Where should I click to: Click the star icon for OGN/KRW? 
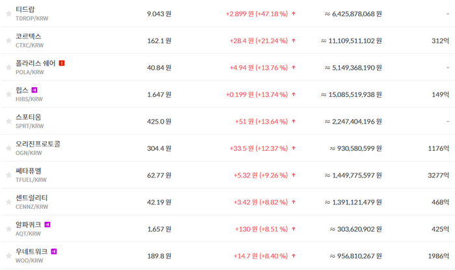(x=8, y=148)
